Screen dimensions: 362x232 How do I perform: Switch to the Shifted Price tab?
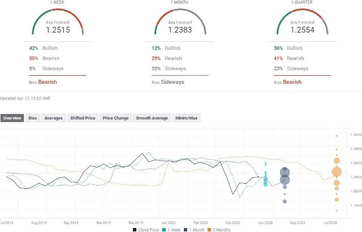click(82, 118)
